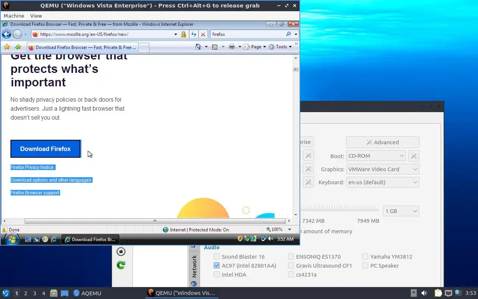The height and width of the screenshot is (299, 478).
Task: Click the host volume speaker tray icon
Action: 424,293
